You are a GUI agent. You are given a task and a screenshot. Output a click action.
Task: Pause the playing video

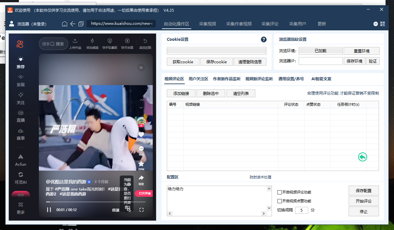49,210
